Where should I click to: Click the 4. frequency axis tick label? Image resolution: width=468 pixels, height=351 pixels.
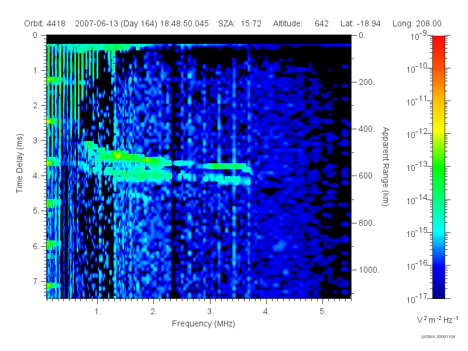pos(267,312)
